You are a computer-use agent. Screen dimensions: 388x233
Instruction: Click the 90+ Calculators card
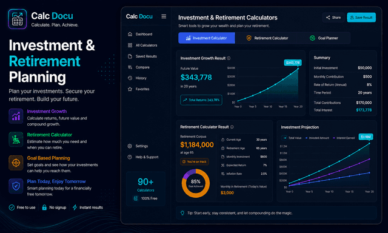[145, 189]
